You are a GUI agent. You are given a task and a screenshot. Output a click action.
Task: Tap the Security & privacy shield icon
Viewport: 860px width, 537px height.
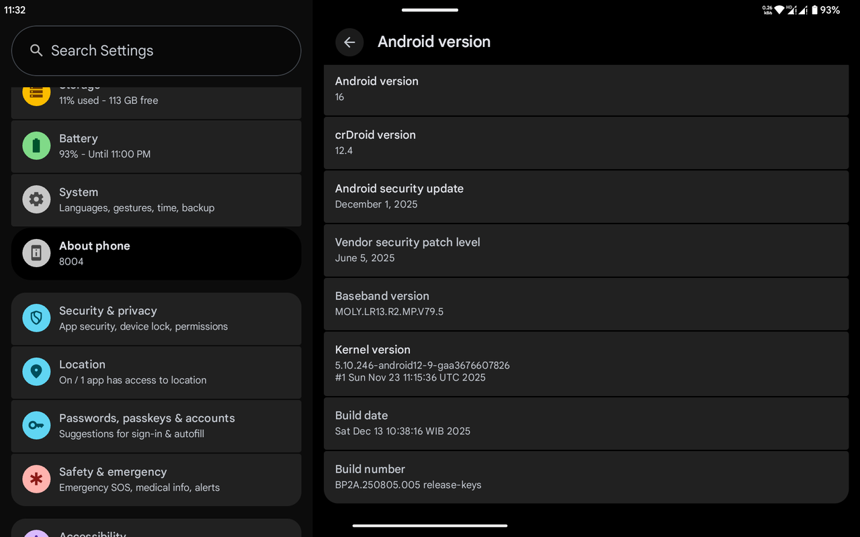[x=36, y=318]
